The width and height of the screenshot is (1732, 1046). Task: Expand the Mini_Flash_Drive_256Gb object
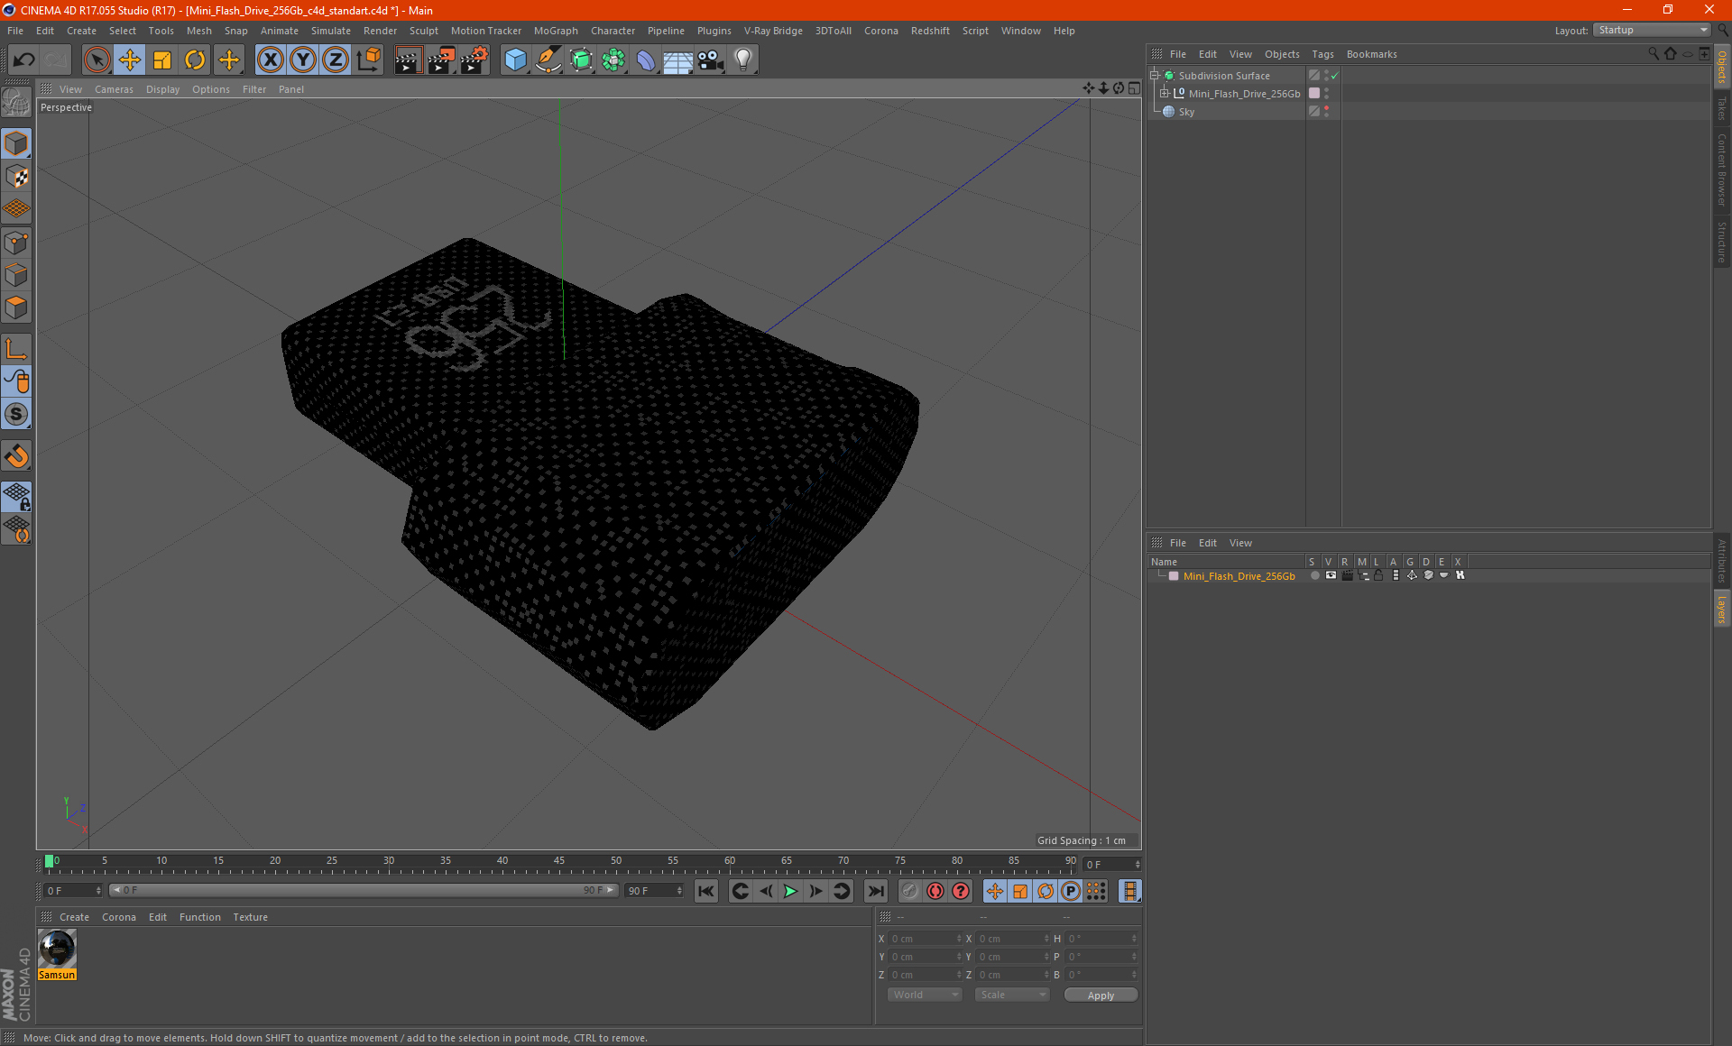point(1165,94)
